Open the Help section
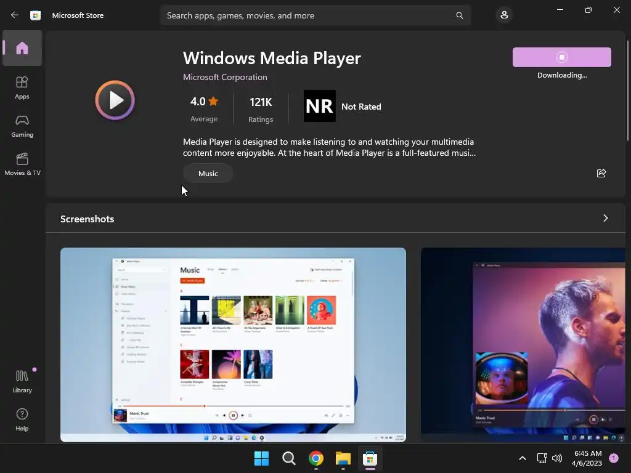The height and width of the screenshot is (473, 631). pos(22,419)
